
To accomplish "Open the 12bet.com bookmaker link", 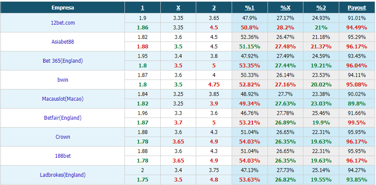I will pyautogui.click(x=63, y=23).
